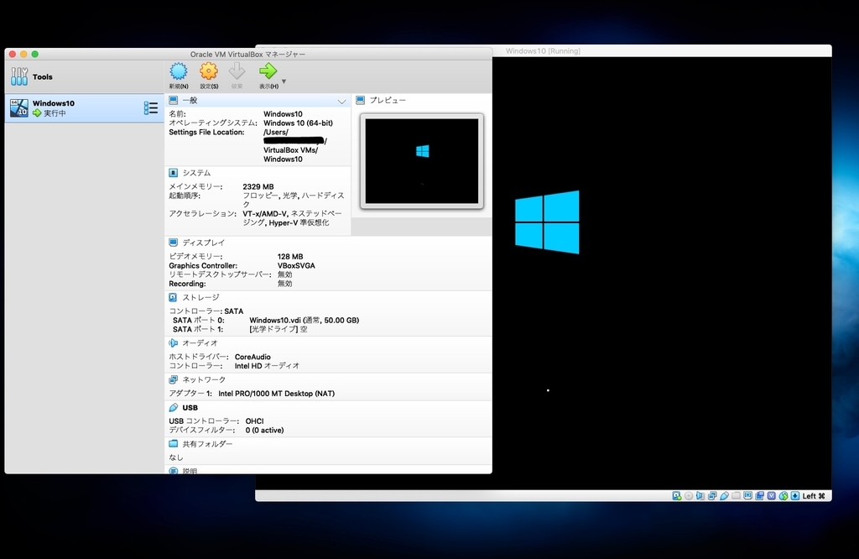The width and height of the screenshot is (859, 559).
Task: Select the Windows10 virtual machine entry
Action: coord(85,108)
